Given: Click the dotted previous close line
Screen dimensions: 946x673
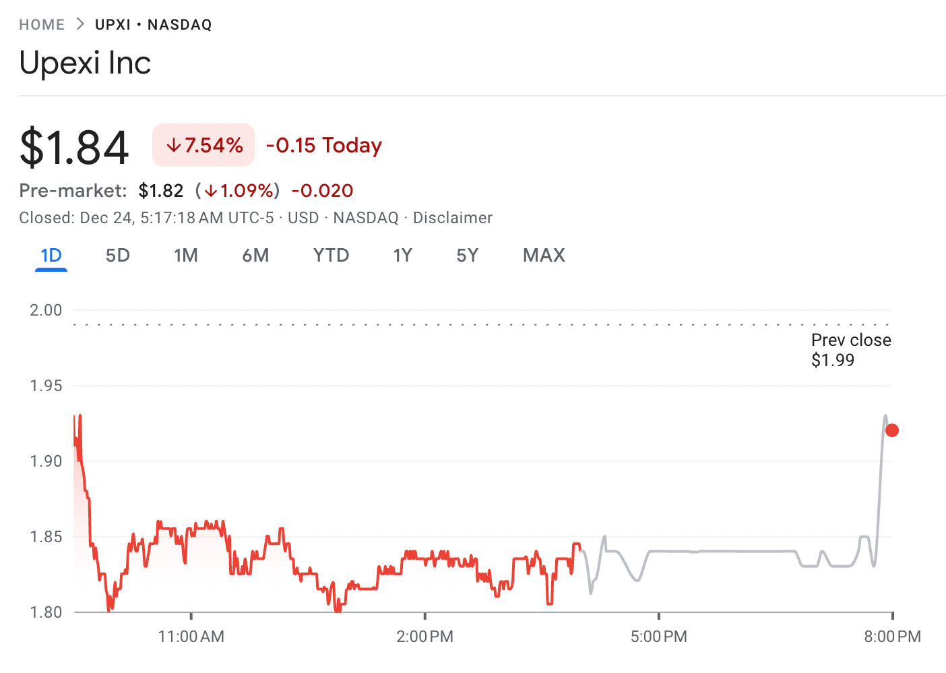Looking at the screenshot, I should coord(472,322).
